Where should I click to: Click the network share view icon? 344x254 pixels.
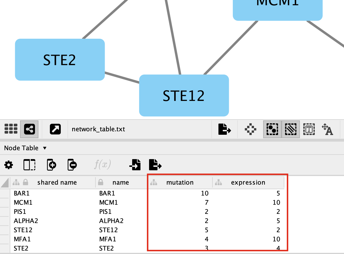point(30,129)
